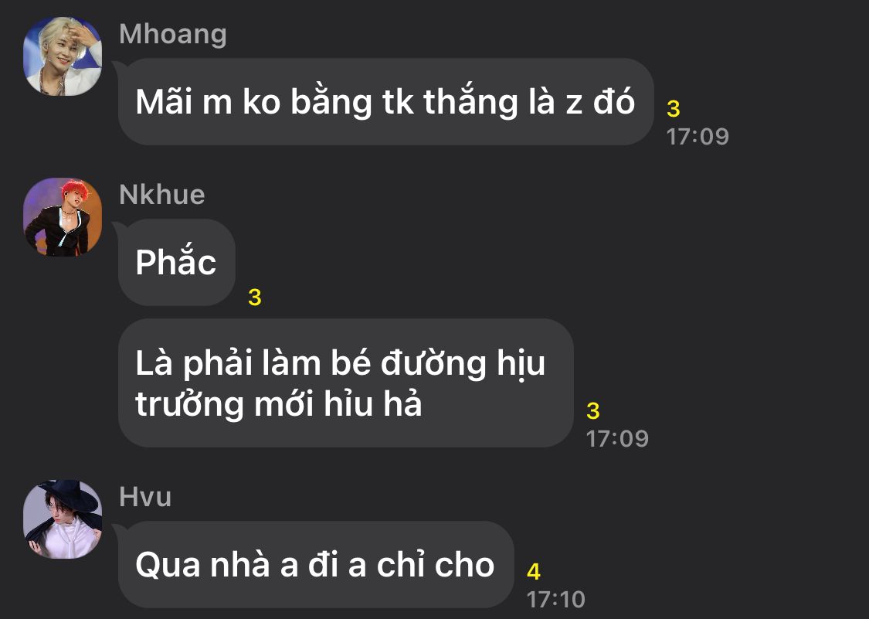Open Mhoang's profile avatar
869x619 pixels.
click(x=63, y=56)
